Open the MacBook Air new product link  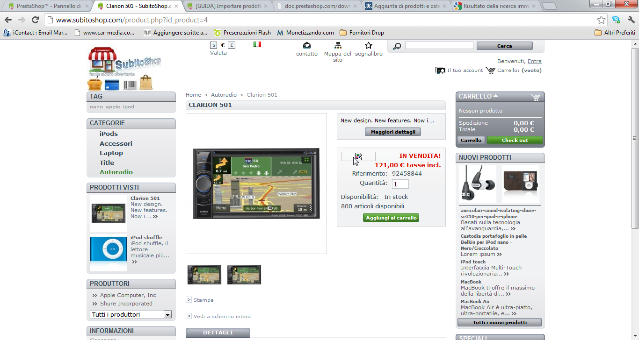[475, 301]
